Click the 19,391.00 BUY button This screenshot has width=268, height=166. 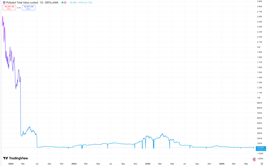pyautogui.click(x=29, y=8)
